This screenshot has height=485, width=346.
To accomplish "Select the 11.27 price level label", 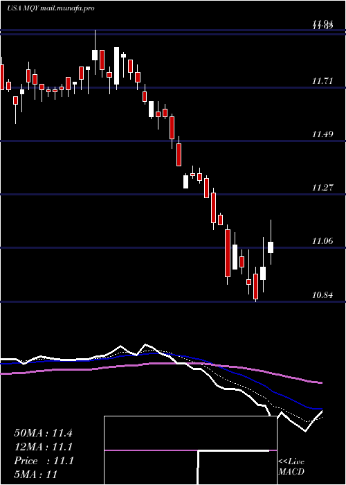I will click(322, 188).
